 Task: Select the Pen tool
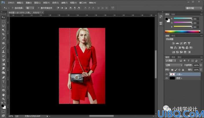click(x=3, y=78)
